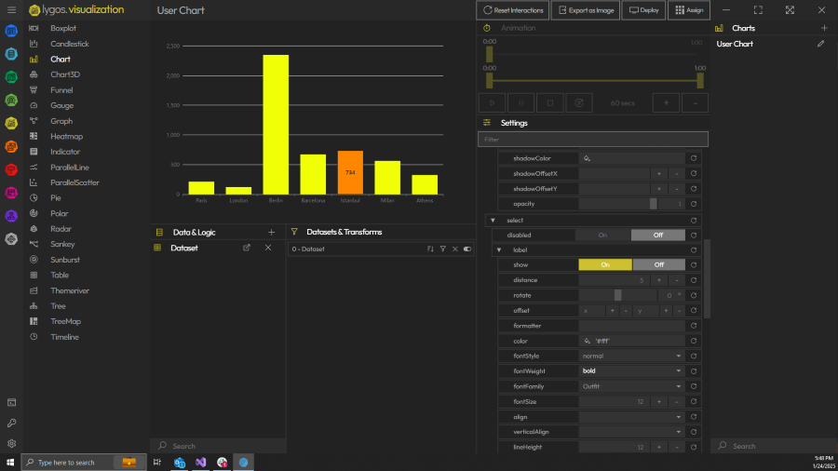Add a new chart with plus icon

coord(824,28)
